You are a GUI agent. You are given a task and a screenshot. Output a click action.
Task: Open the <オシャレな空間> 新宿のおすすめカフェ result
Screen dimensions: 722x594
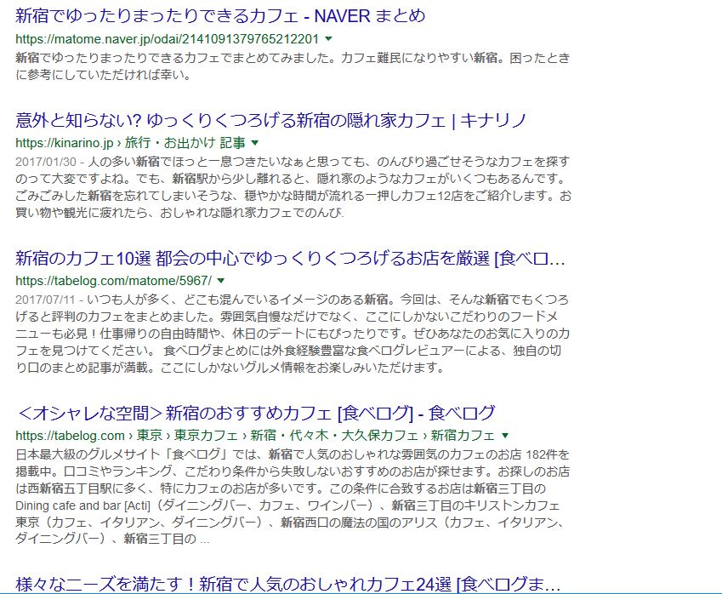coord(256,413)
